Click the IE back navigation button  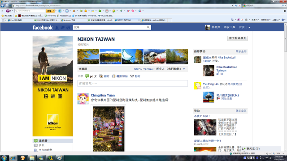pos(3,6)
